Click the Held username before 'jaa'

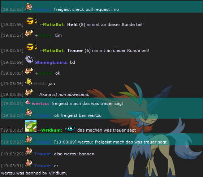(x=40, y=84)
